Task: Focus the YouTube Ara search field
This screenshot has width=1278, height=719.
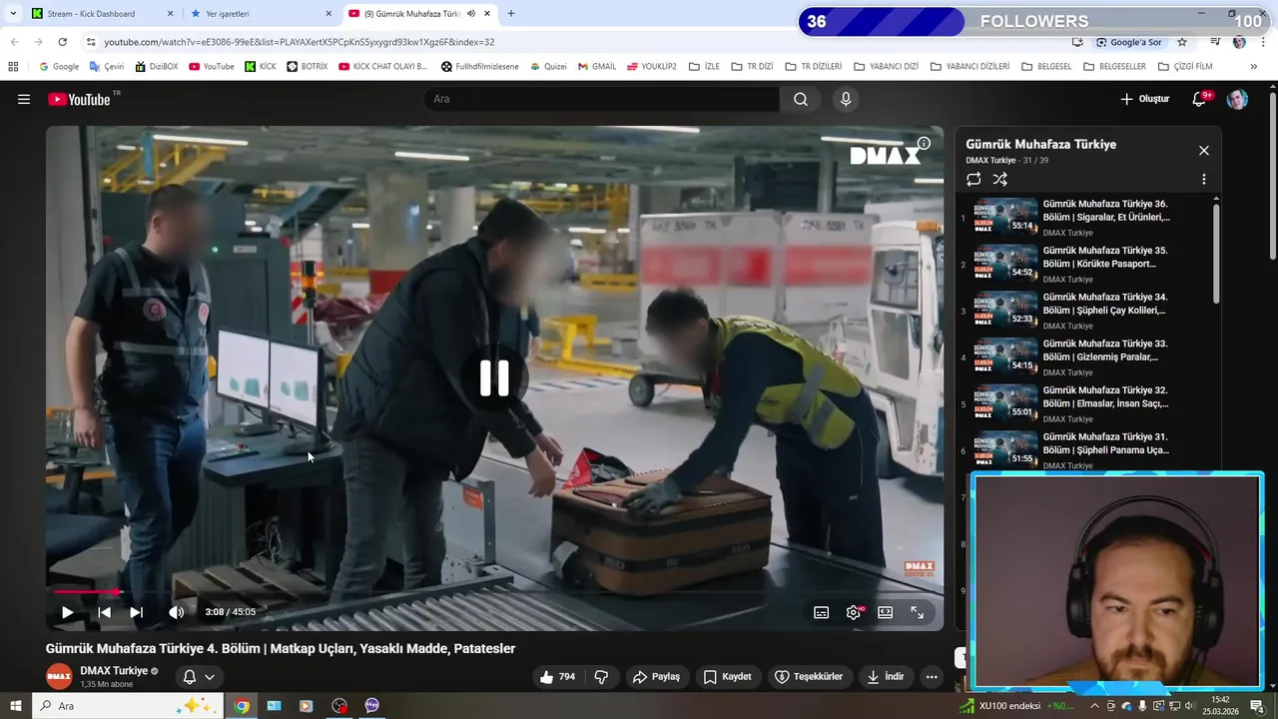Action: point(601,99)
